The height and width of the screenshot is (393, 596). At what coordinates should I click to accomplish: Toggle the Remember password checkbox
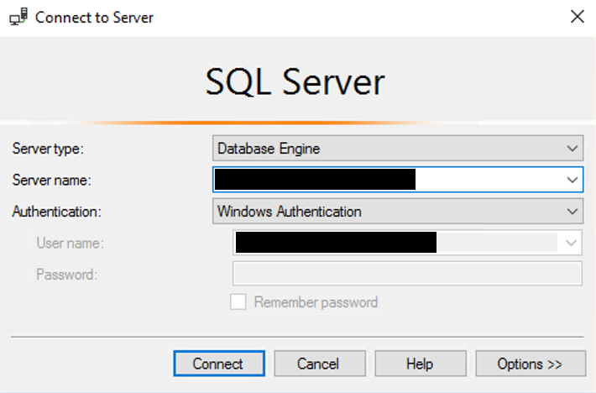pyautogui.click(x=238, y=302)
